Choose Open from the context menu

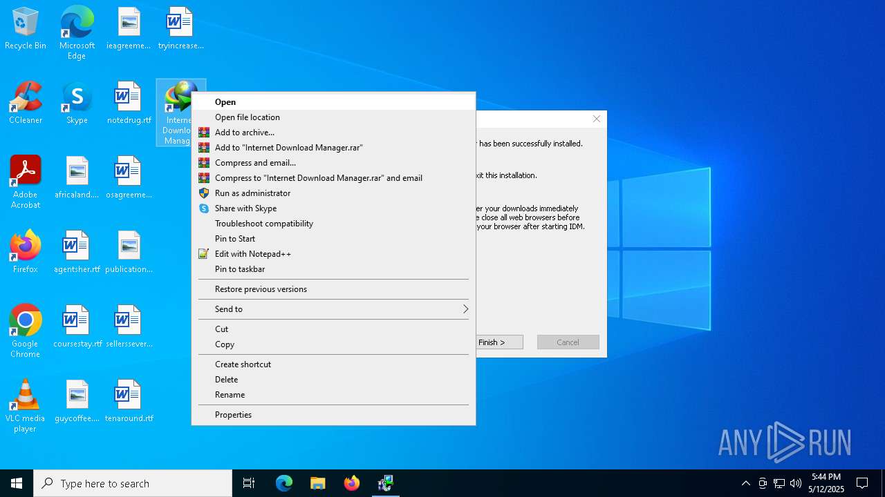click(333, 102)
